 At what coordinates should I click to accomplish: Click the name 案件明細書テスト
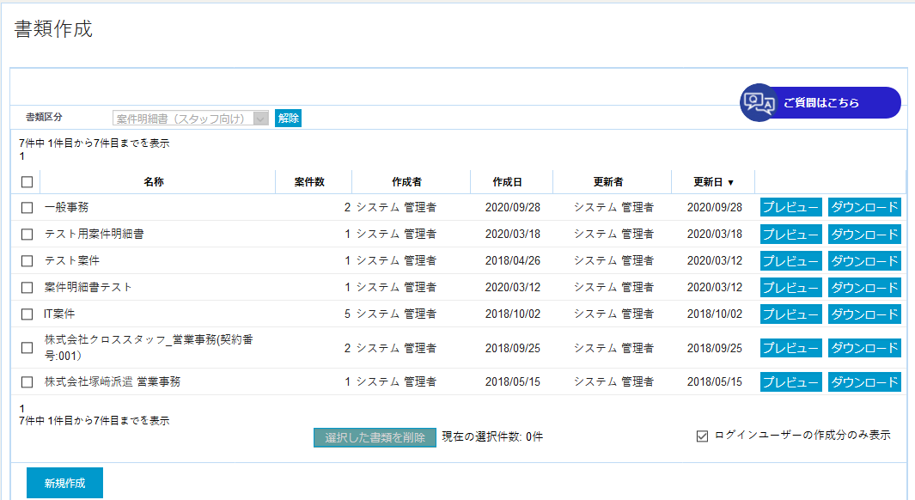[88, 287]
